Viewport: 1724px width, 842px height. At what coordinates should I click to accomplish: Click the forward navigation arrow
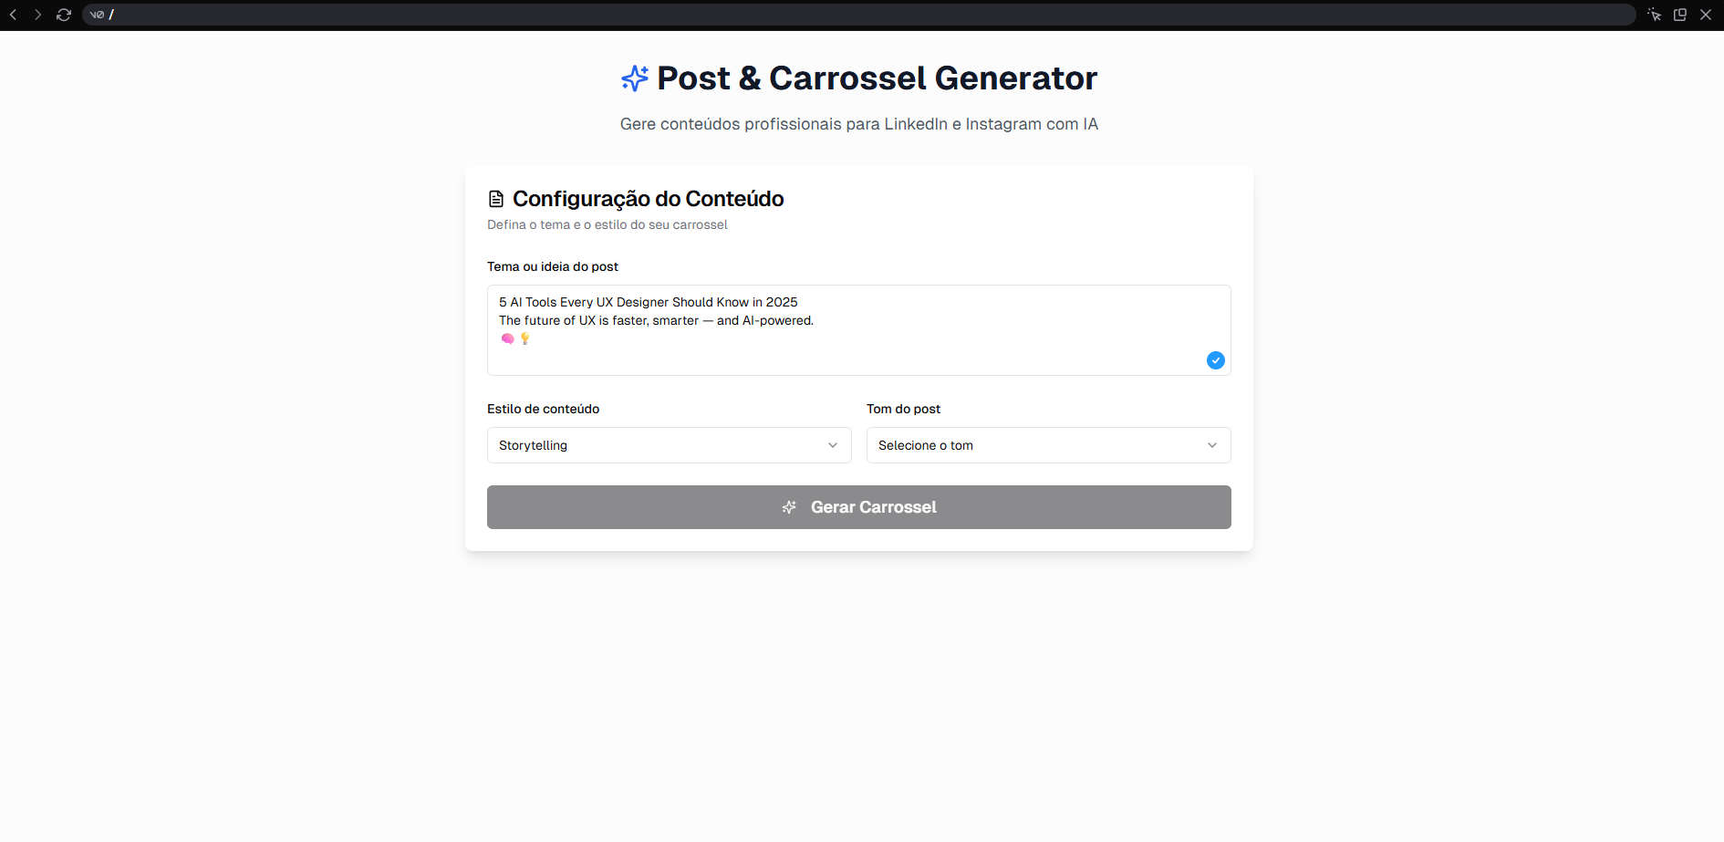click(38, 15)
